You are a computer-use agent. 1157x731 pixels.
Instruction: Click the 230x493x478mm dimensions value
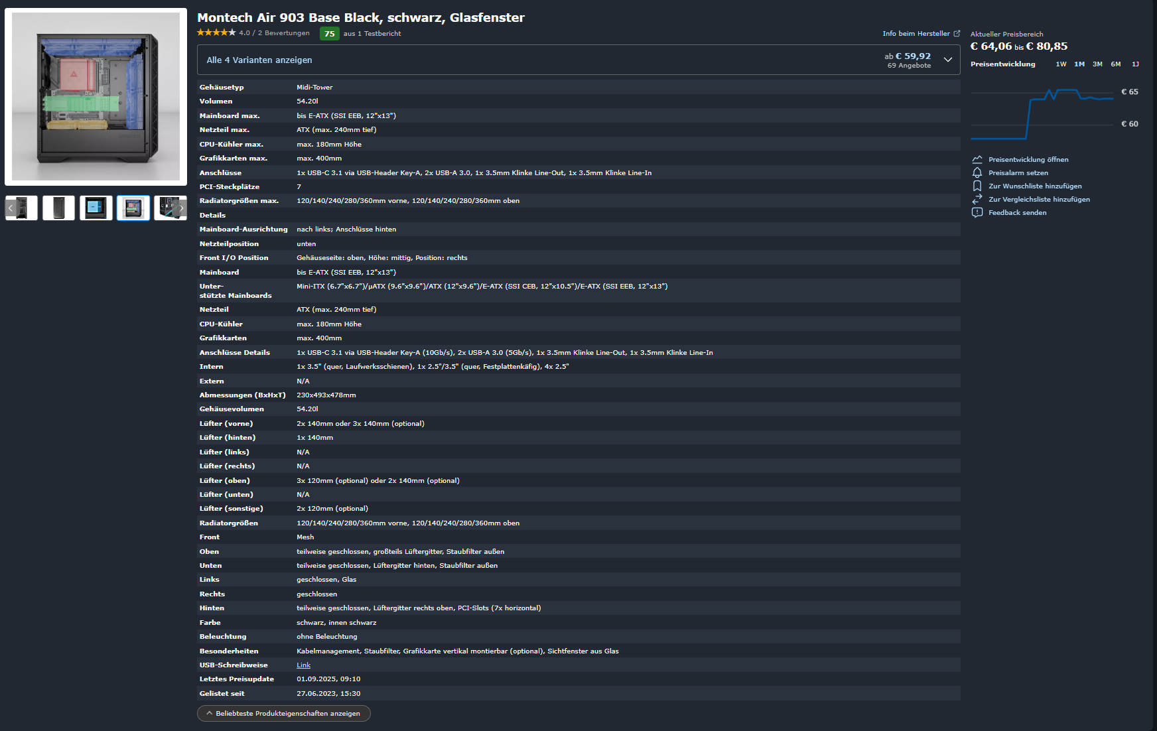pyautogui.click(x=326, y=395)
